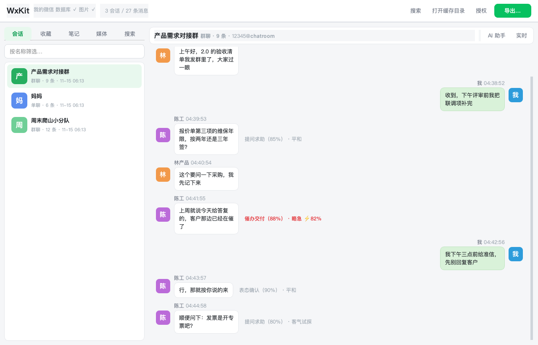This screenshot has height=345, width=538.
Task: Click message 我下午三点前给准信
Action: click(x=472, y=258)
